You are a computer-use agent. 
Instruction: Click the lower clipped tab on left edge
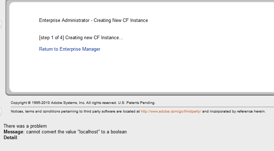(x=1, y=112)
